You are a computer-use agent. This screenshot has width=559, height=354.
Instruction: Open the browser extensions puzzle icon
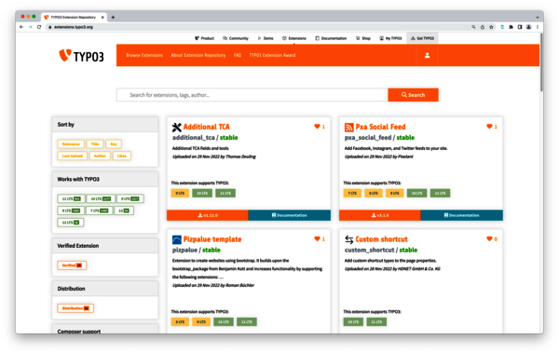point(511,27)
